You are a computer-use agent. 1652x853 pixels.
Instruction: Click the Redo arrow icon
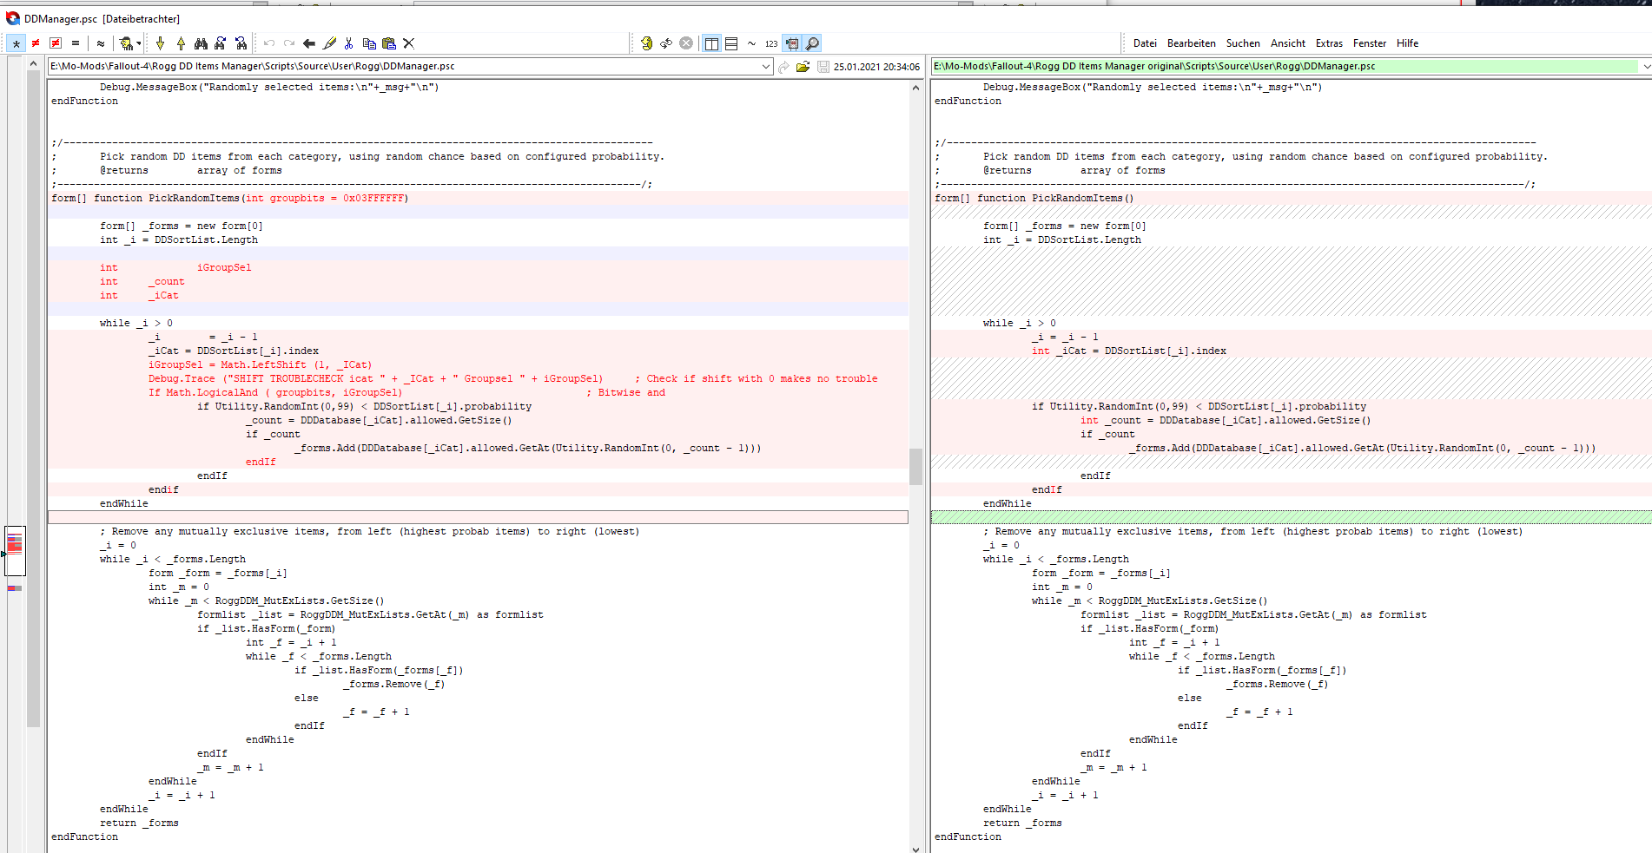click(289, 43)
